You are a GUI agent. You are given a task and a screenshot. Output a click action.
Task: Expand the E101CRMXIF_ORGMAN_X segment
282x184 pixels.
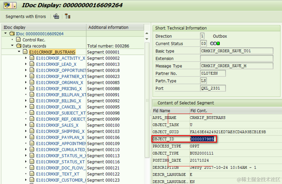pyautogui.click(x=26, y=82)
